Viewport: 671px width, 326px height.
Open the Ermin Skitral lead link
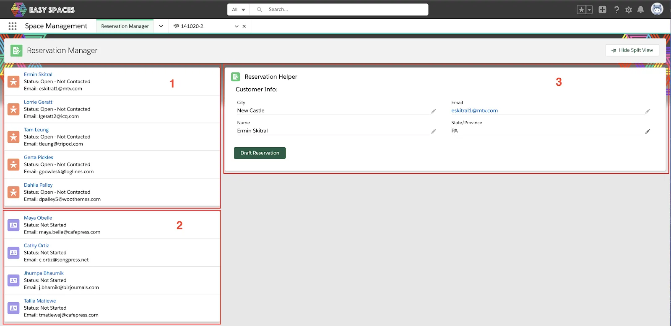(38, 74)
